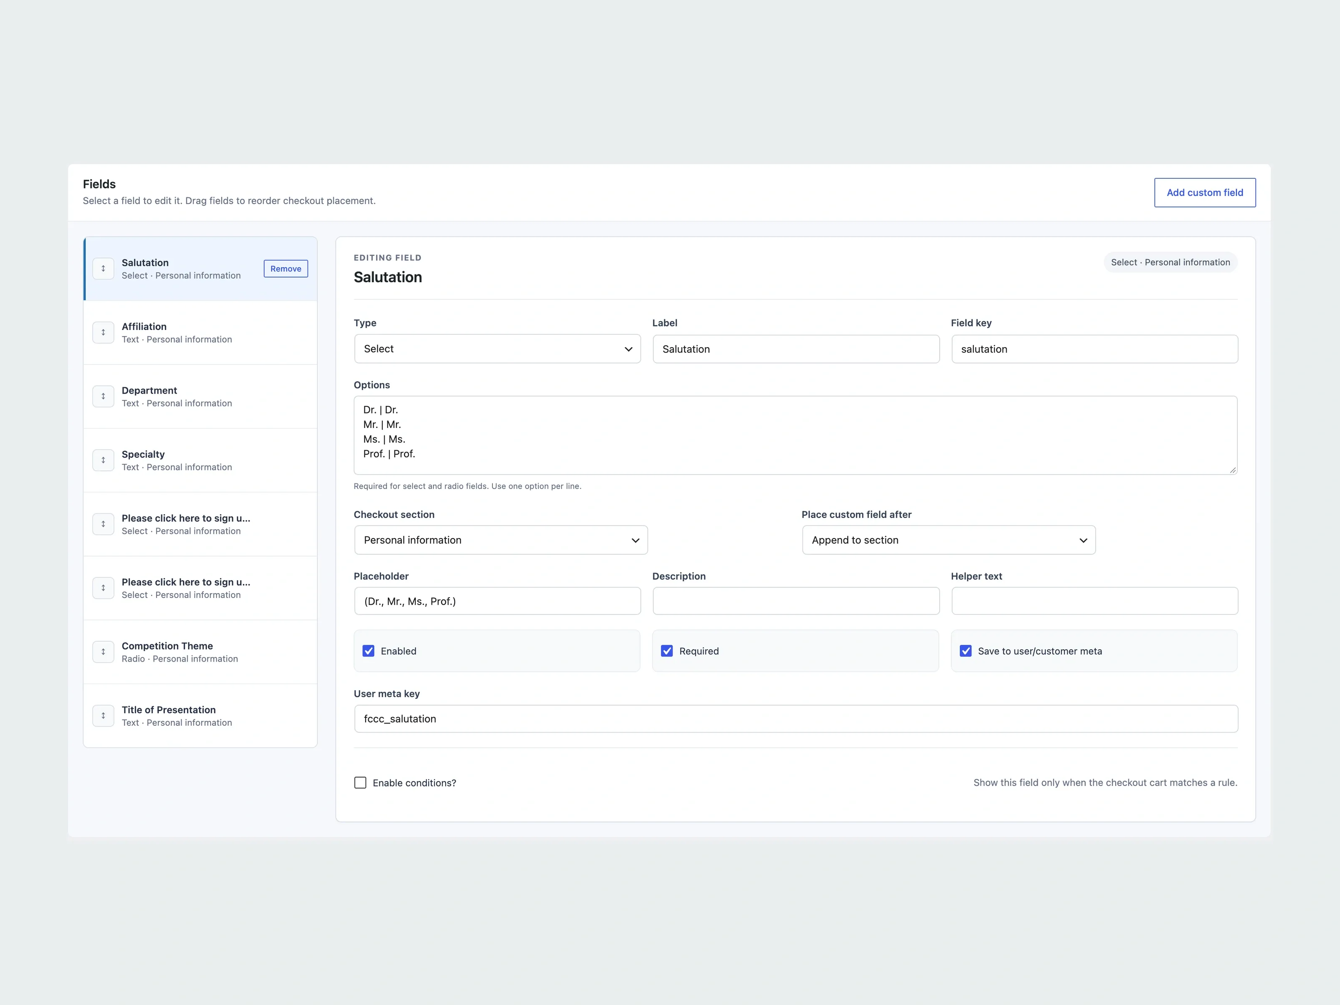Click drag handle icon for Title of Presentation
Screen dimensions: 1340x1005
coord(103,715)
